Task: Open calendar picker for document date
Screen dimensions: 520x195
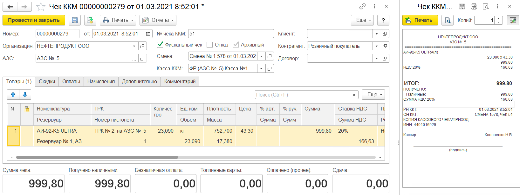Action: 148,34
